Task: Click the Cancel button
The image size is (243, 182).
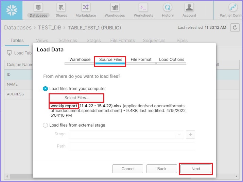Action: pyautogui.click(x=128, y=169)
